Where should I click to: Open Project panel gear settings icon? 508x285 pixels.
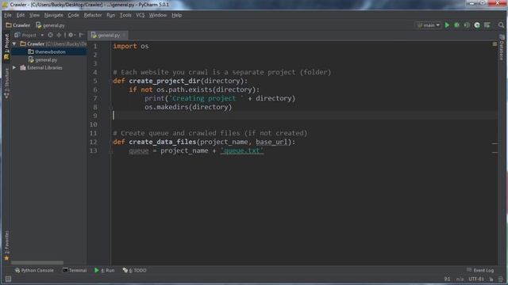(x=71, y=35)
